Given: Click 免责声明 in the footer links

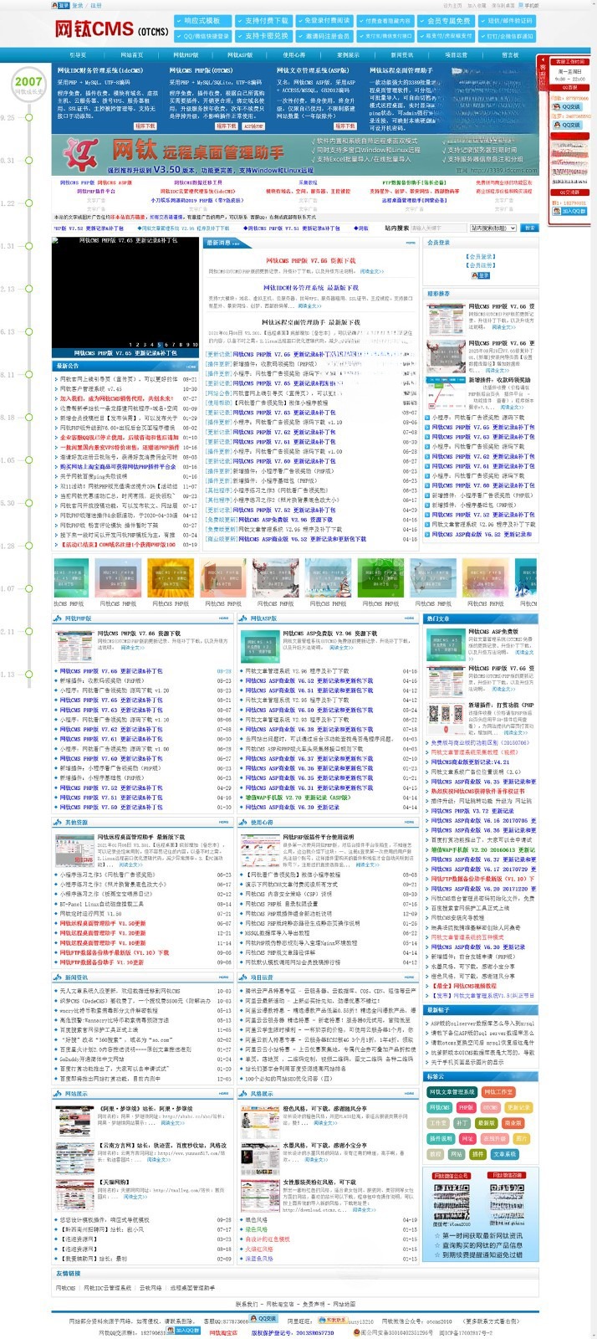Looking at the screenshot, I should click(x=313, y=1304).
